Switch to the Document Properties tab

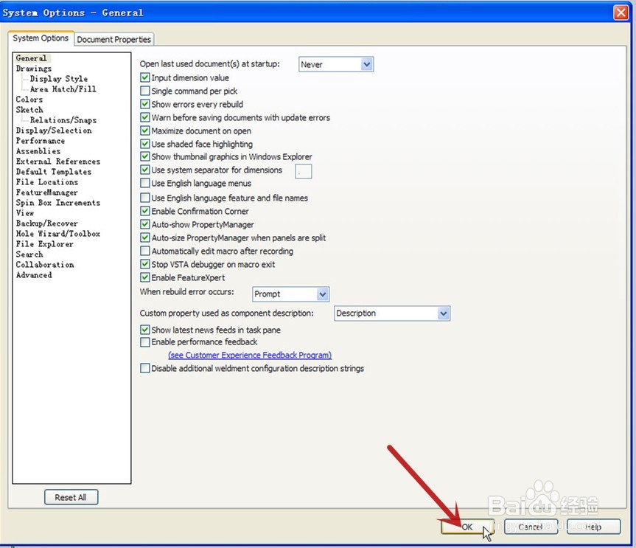click(x=114, y=39)
